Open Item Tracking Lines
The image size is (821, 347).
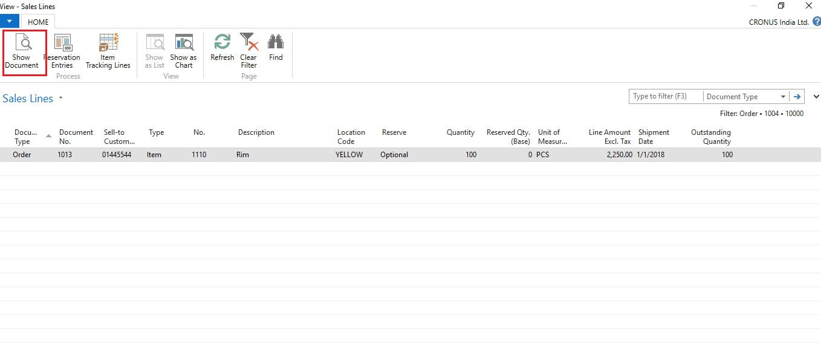tap(108, 44)
